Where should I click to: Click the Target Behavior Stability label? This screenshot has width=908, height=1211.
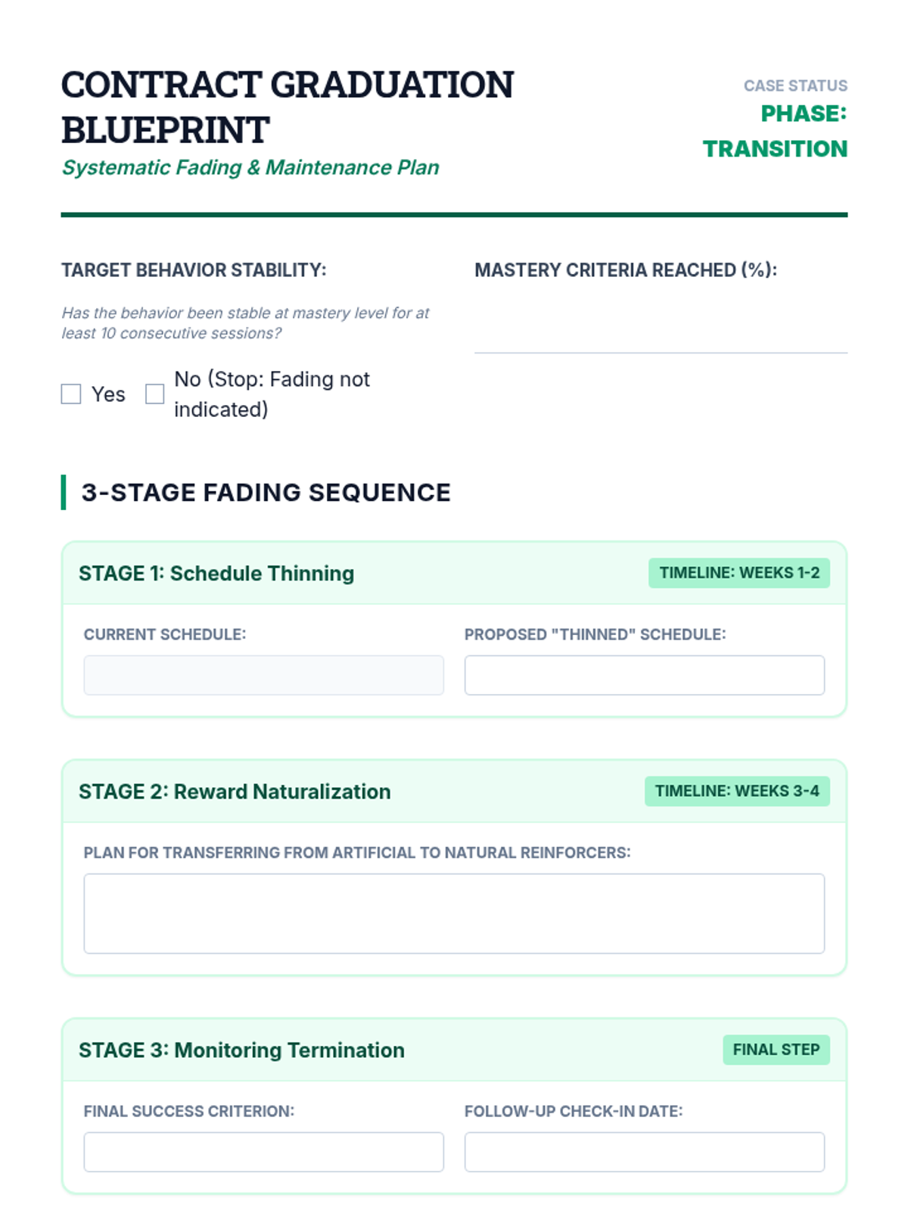tap(194, 270)
